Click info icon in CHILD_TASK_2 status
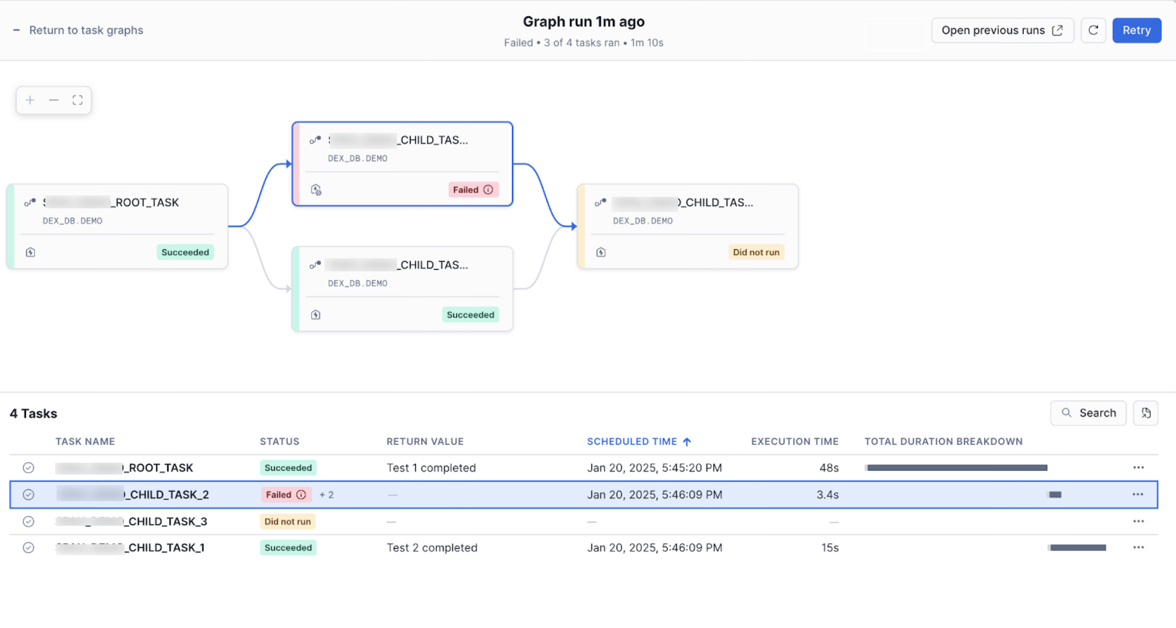Viewport: 1176px width, 628px height. [301, 495]
